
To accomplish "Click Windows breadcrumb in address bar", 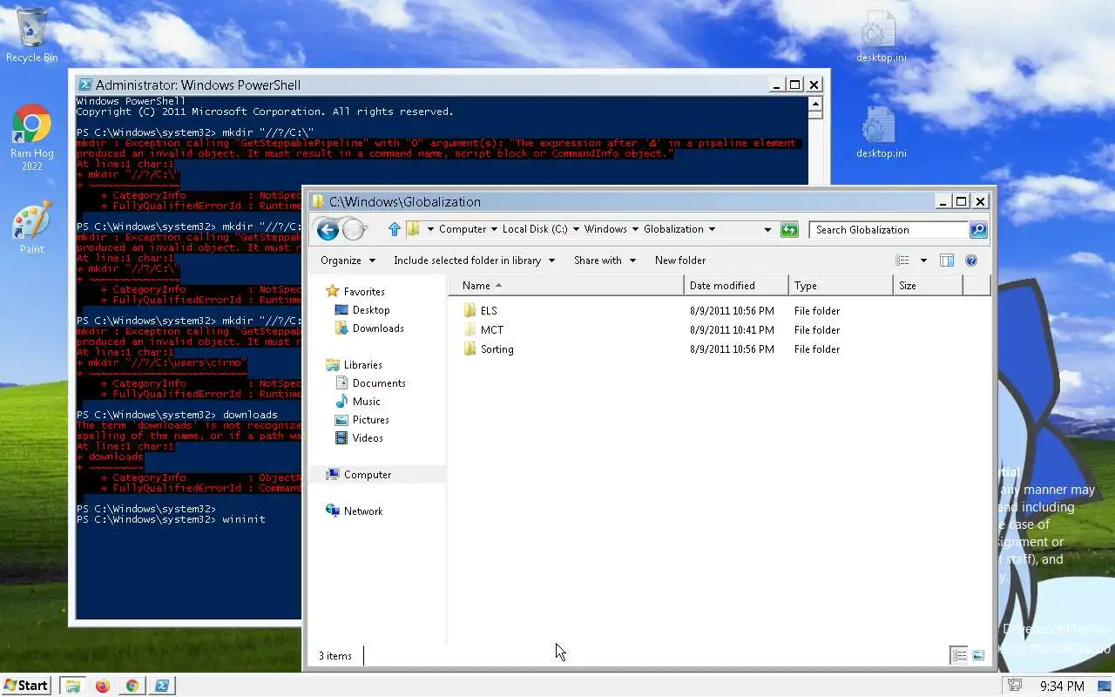I will tap(605, 230).
